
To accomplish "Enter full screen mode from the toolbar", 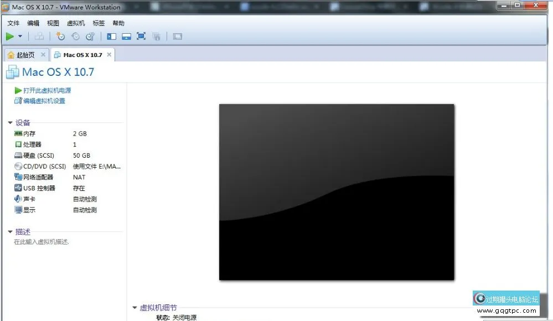I will (140, 35).
